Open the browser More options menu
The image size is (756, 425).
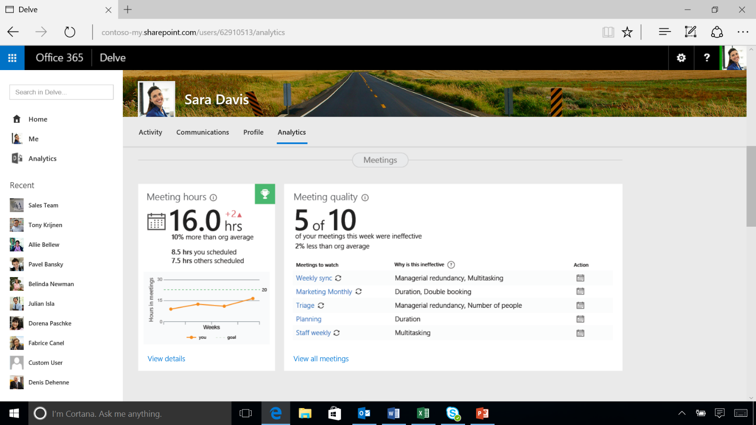743,32
